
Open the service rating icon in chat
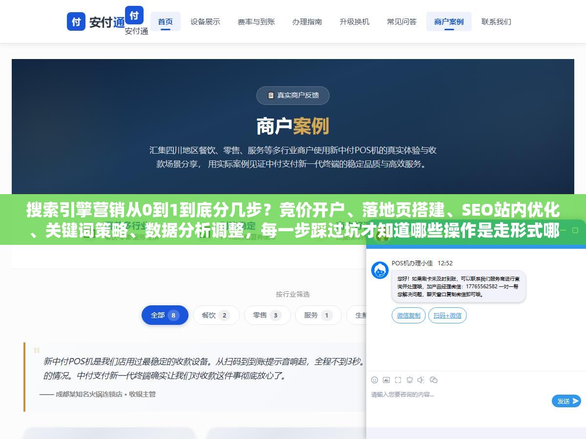pyautogui.click(x=410, y=380)
